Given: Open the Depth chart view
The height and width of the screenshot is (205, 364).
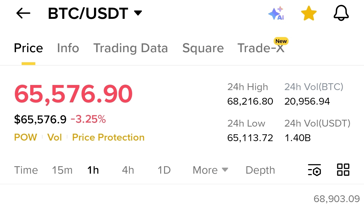Looking at the screenshot, I should click(x=260, y=170).
